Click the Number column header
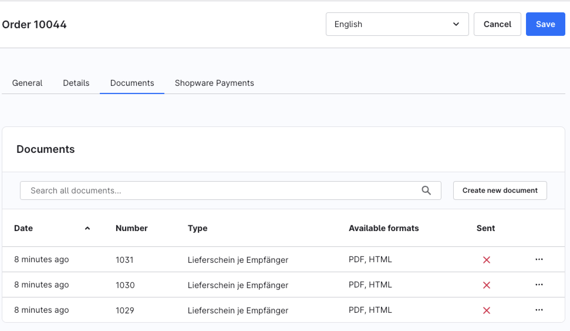 (x=131, y=228)
